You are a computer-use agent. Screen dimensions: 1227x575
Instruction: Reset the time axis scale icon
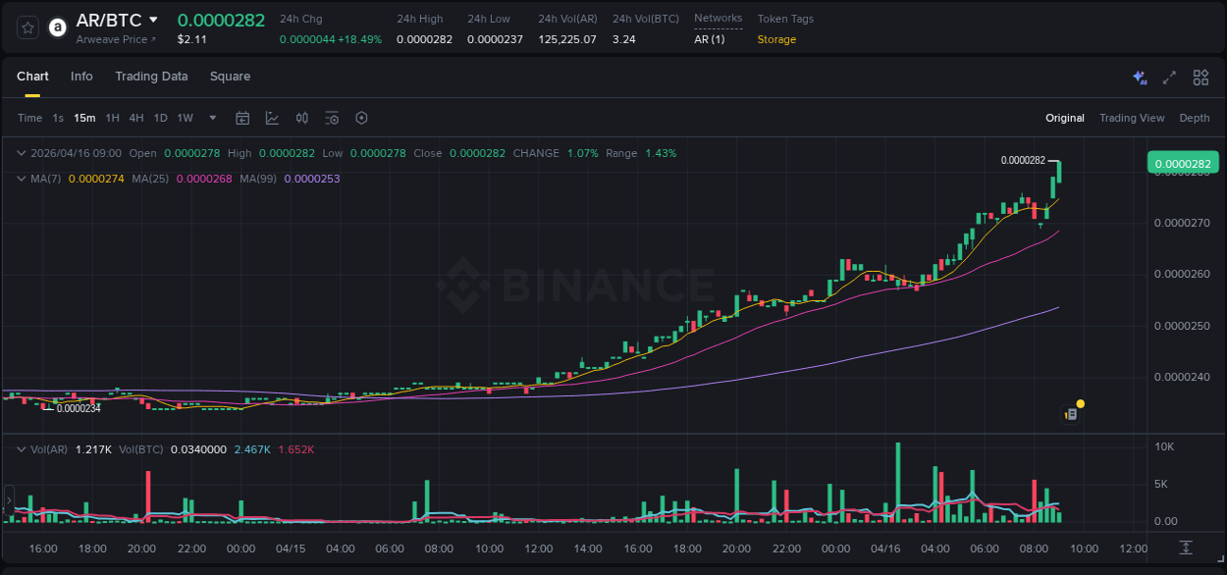(1186, 548)
